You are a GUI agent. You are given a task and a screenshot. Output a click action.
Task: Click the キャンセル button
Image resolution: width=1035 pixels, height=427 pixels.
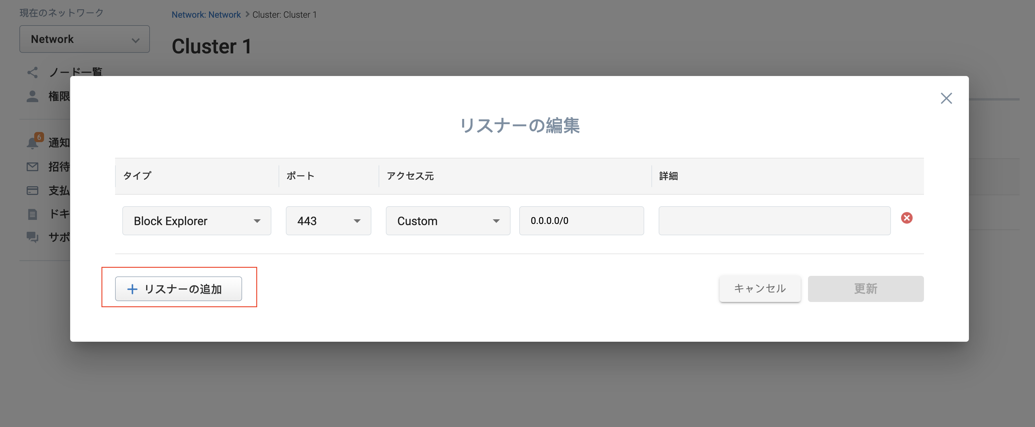coord(760,289)
